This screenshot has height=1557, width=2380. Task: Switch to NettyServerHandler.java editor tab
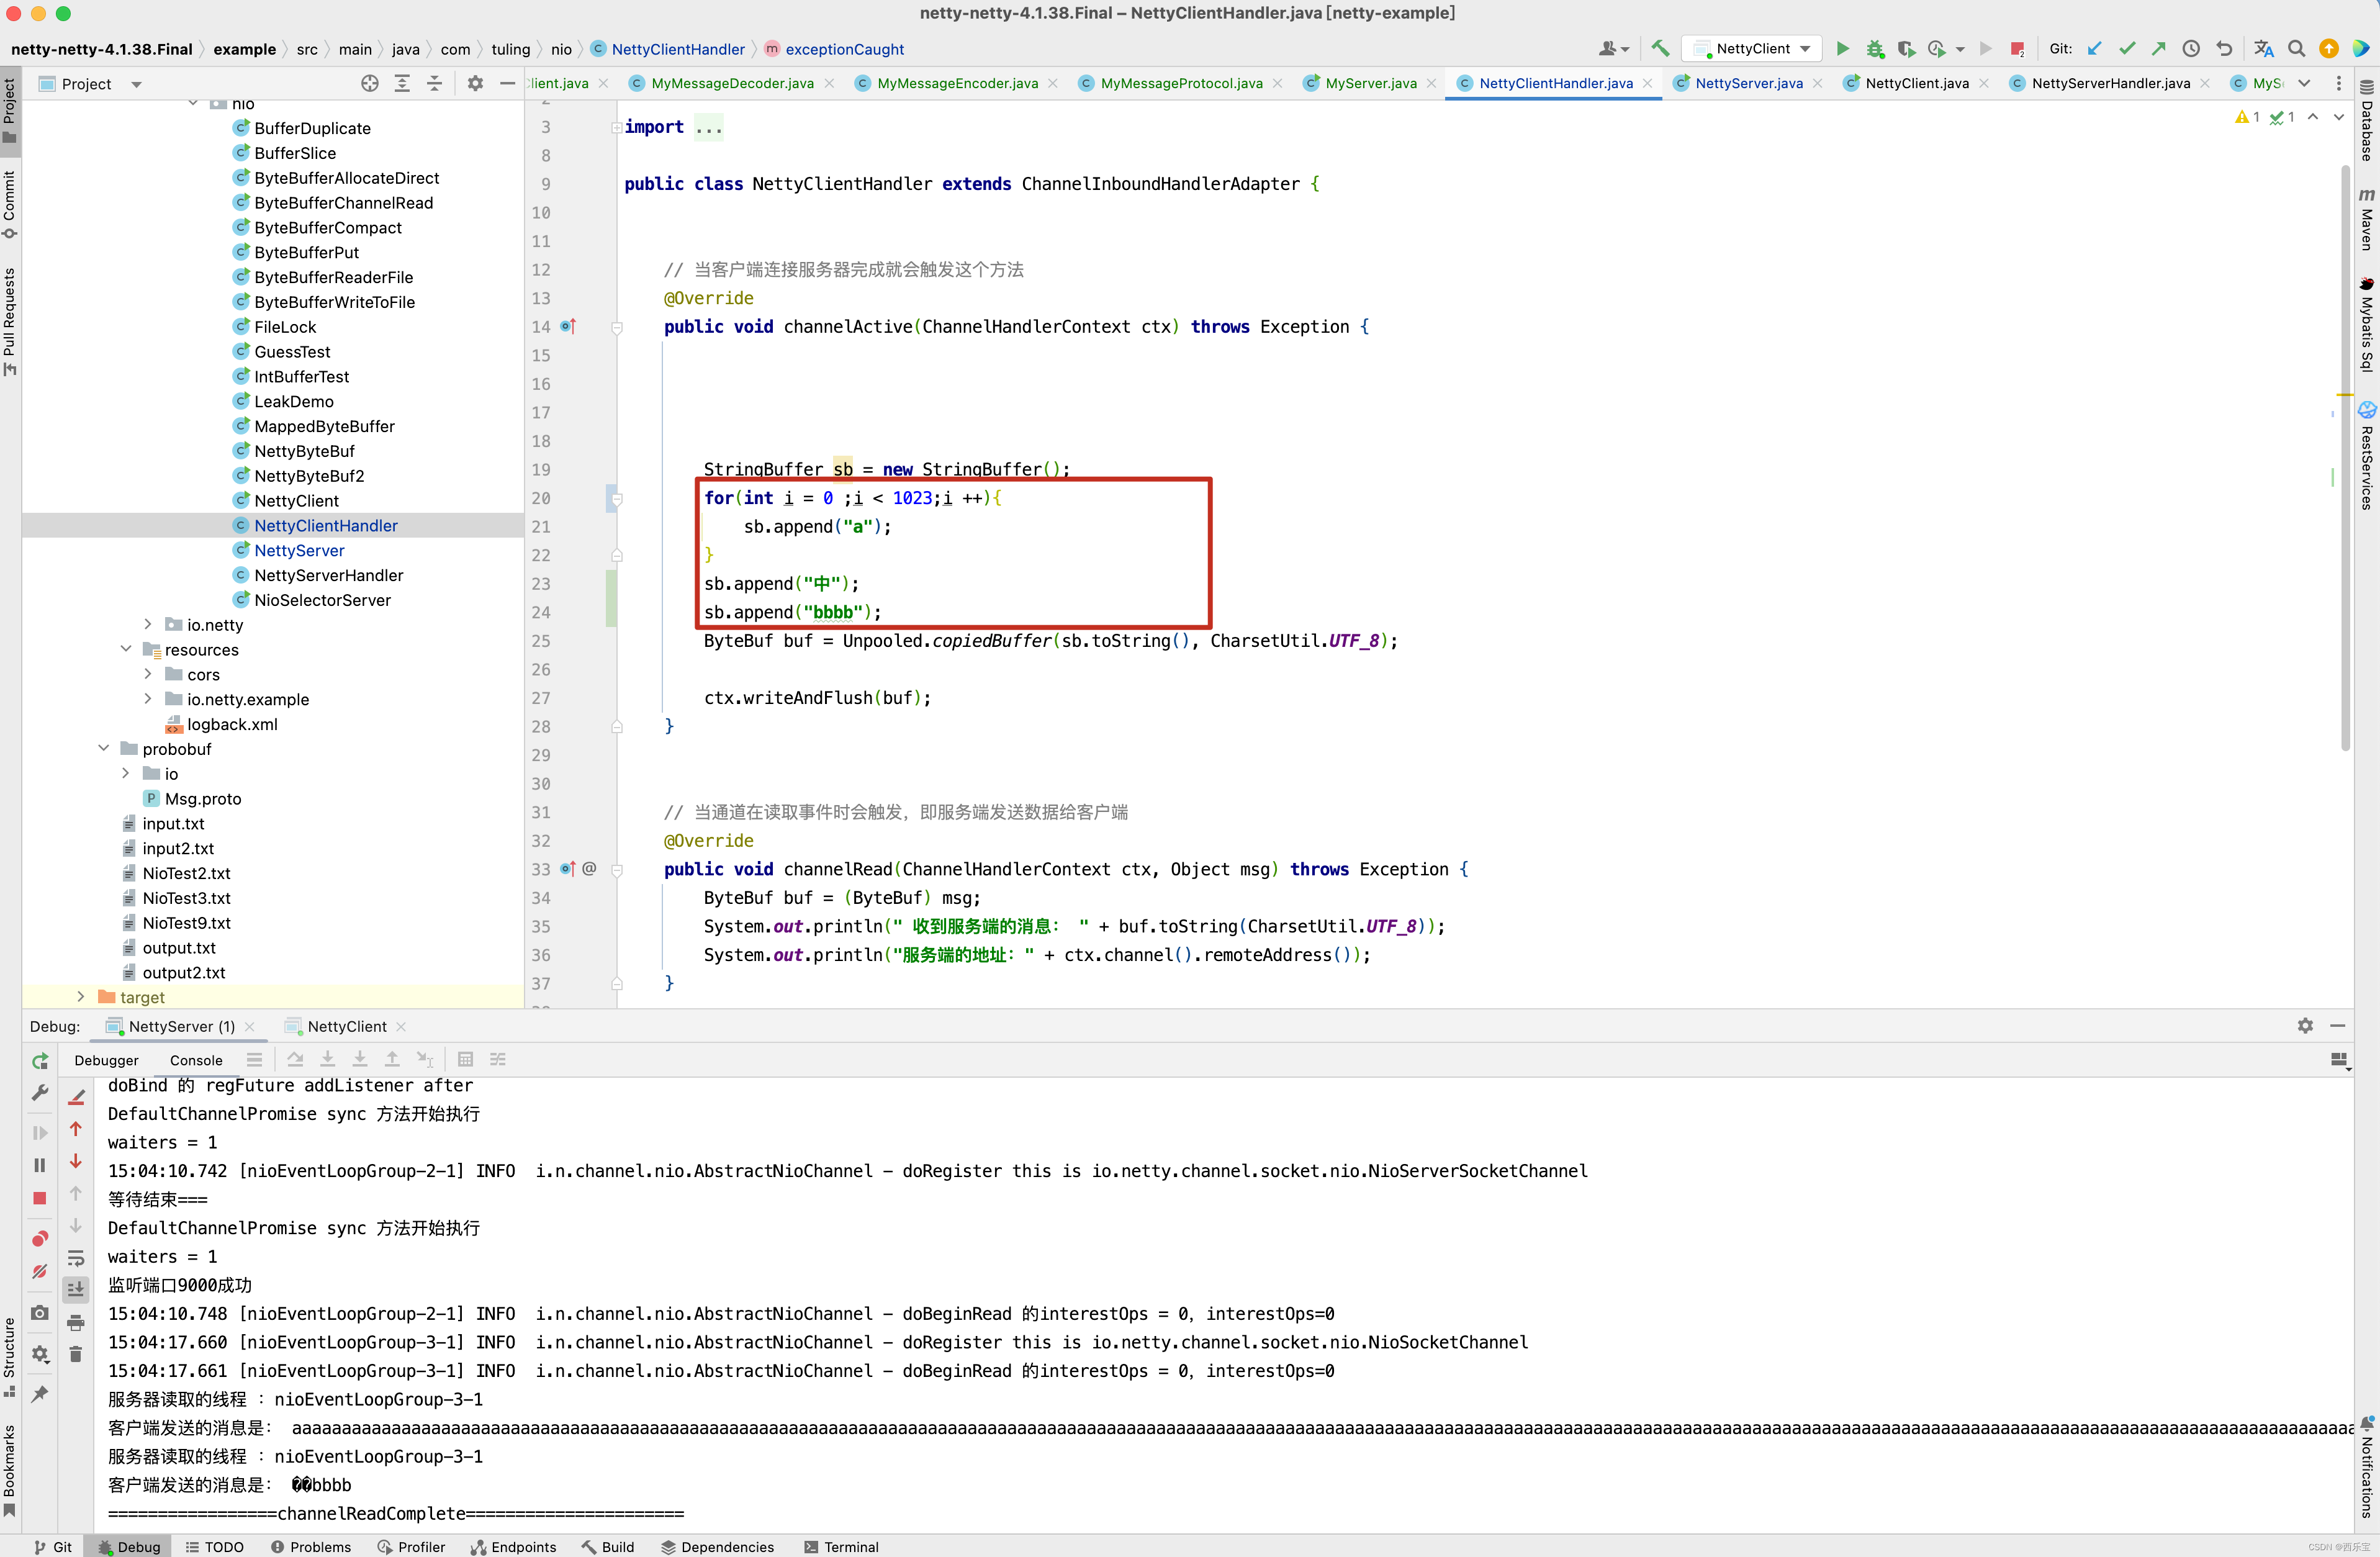pyautogui.click(x=2109, y=83)
